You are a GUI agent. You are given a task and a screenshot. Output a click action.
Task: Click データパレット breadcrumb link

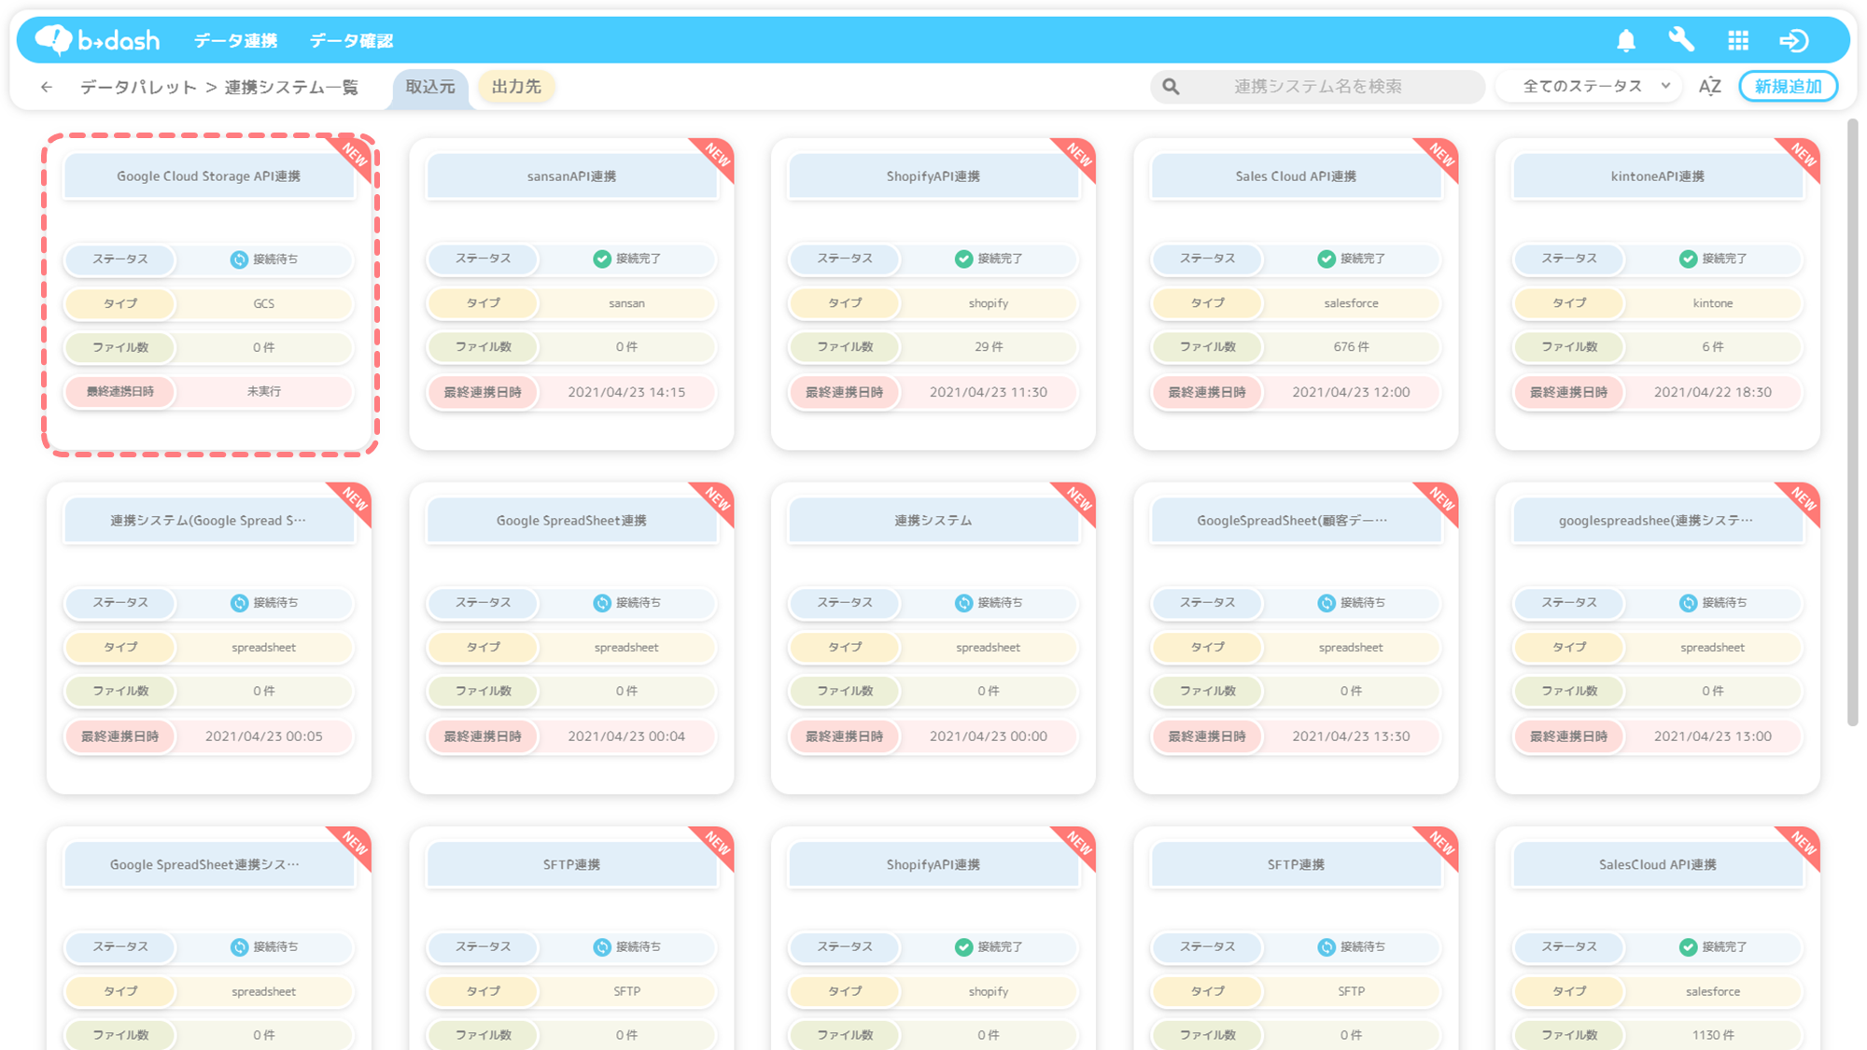(138, 87)
